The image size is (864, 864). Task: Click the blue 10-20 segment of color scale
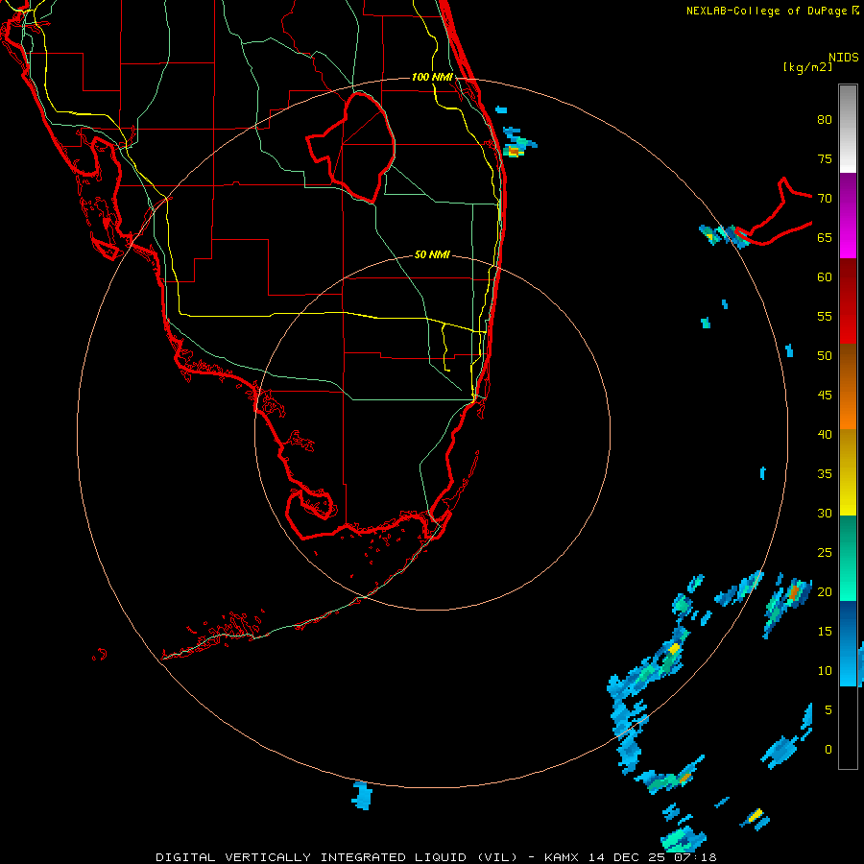[x=848, y=643]
